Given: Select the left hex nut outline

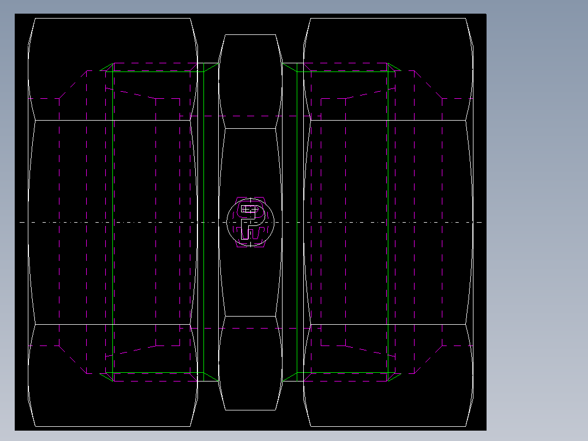Looking at the screenshot, I should click(113, 222).
